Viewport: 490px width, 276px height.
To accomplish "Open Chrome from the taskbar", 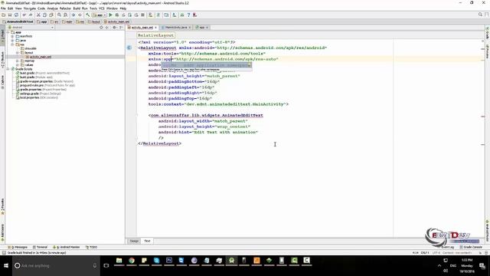I will pos(132,261).
